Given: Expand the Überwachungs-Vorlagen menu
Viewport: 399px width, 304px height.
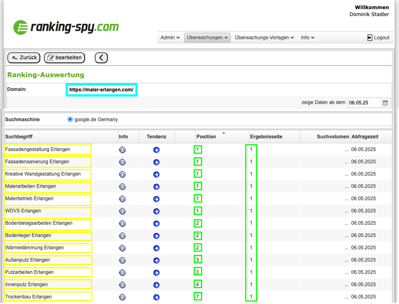Looking at the screenshot, I should 264,37.
